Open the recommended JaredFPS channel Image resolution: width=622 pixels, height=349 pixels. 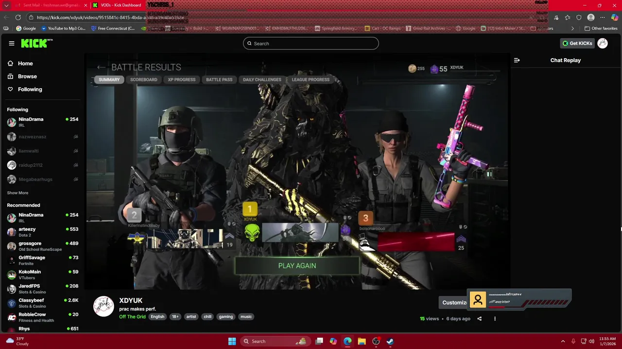pyautogui.click(x=43, y=289)
